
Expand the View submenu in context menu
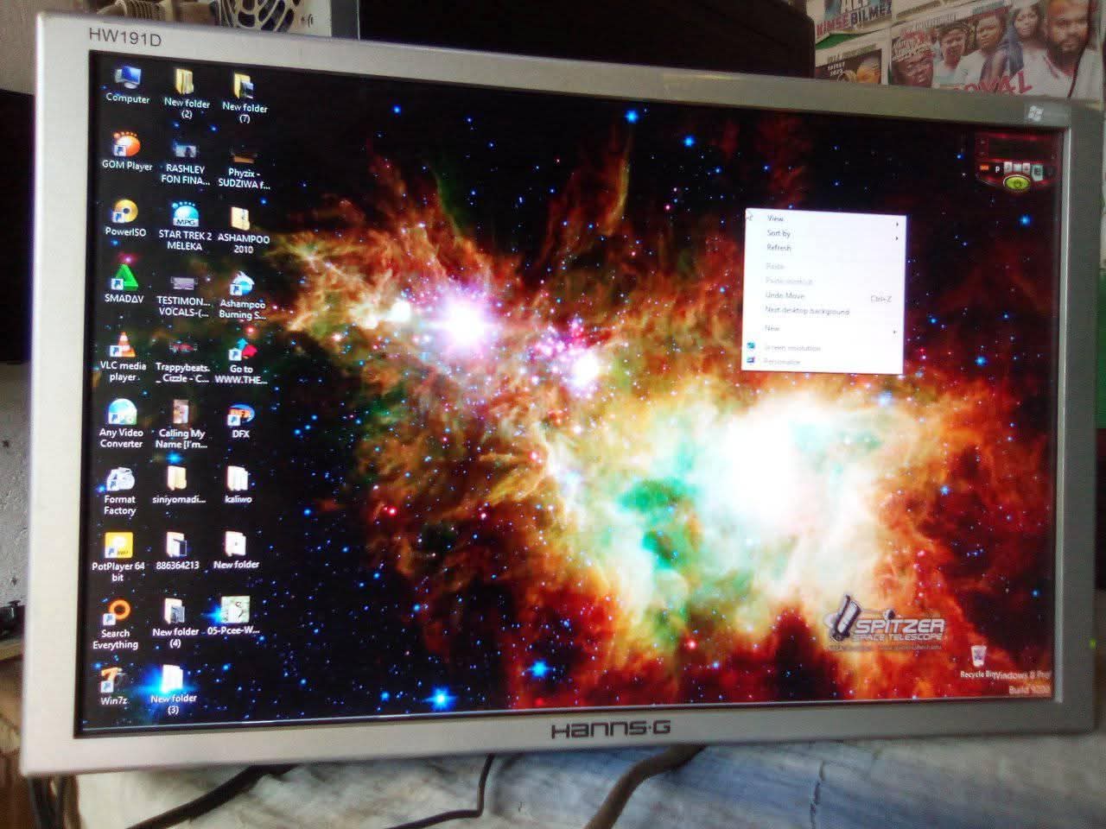point(823,219)
